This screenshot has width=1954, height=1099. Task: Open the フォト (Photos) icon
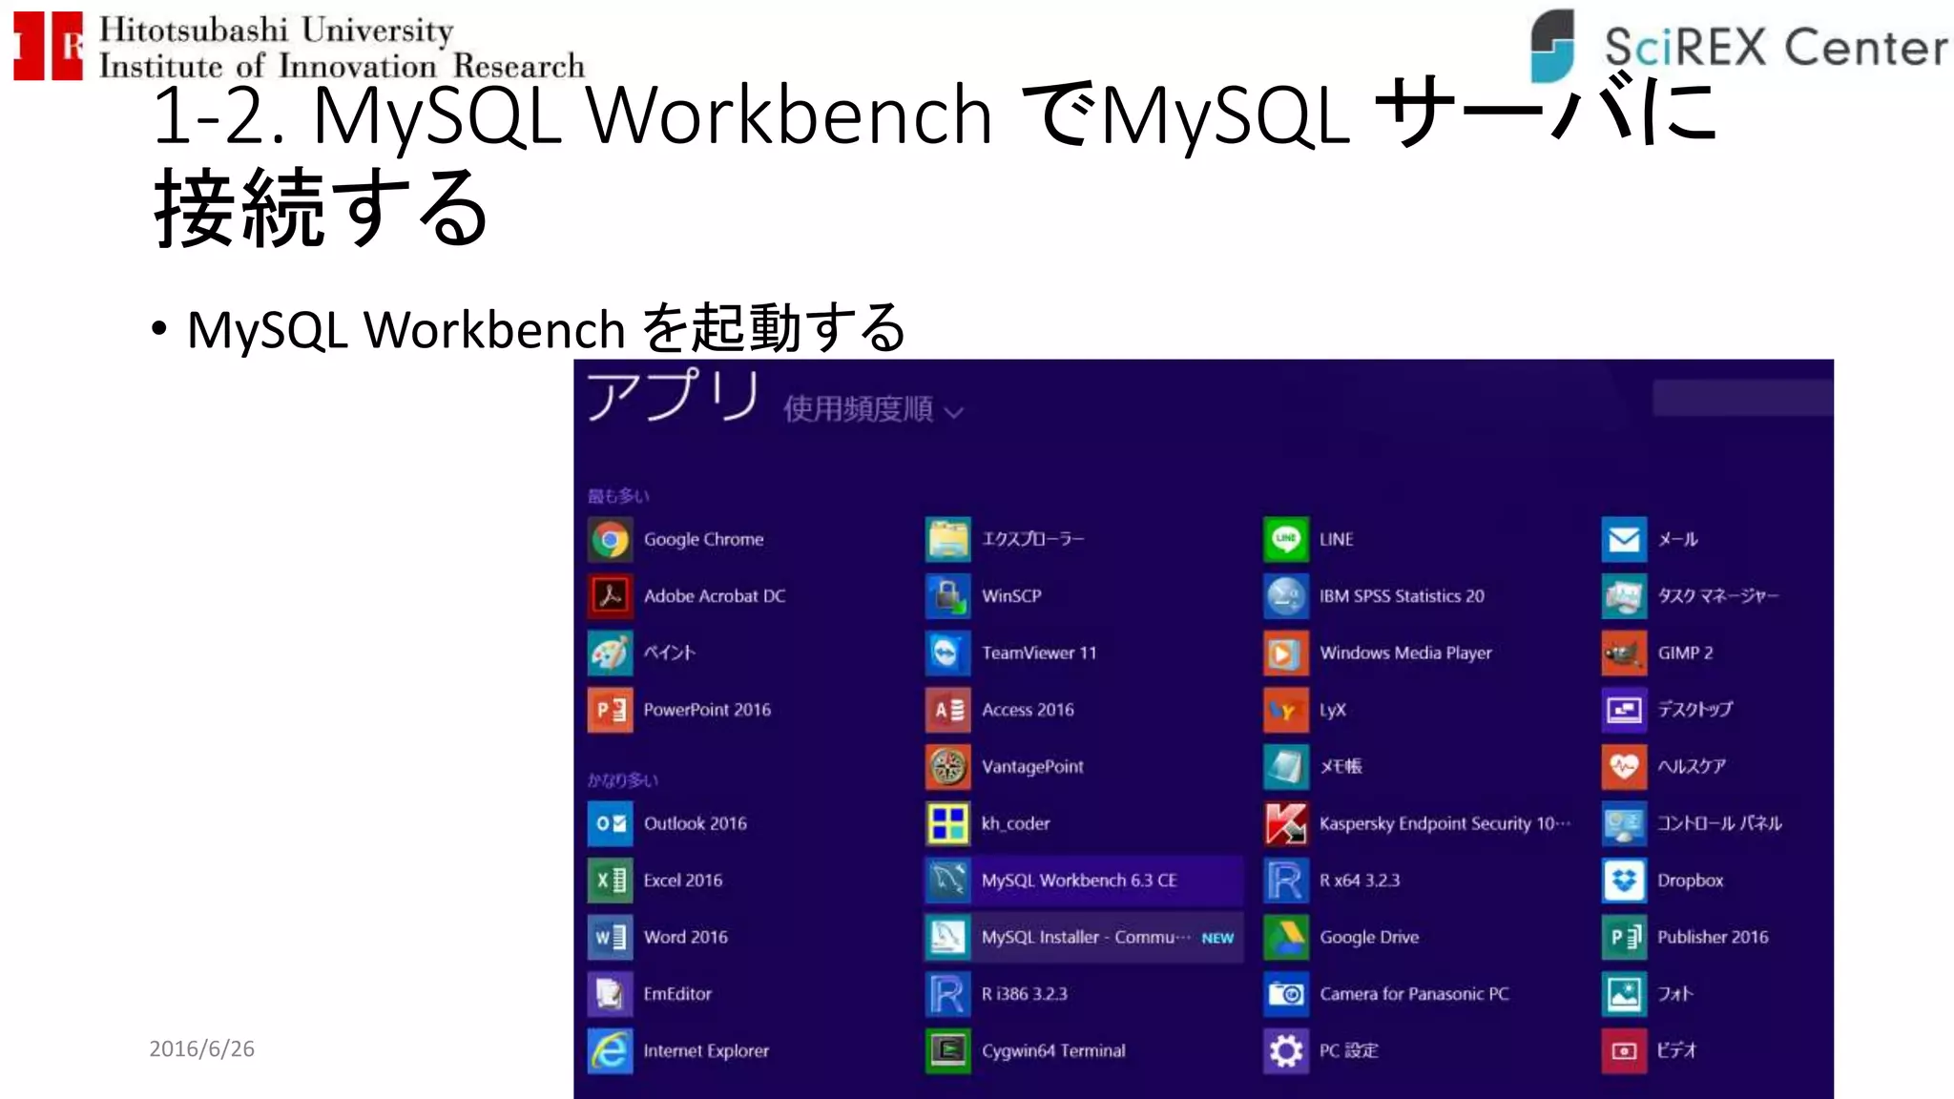tap(1624, 994)
